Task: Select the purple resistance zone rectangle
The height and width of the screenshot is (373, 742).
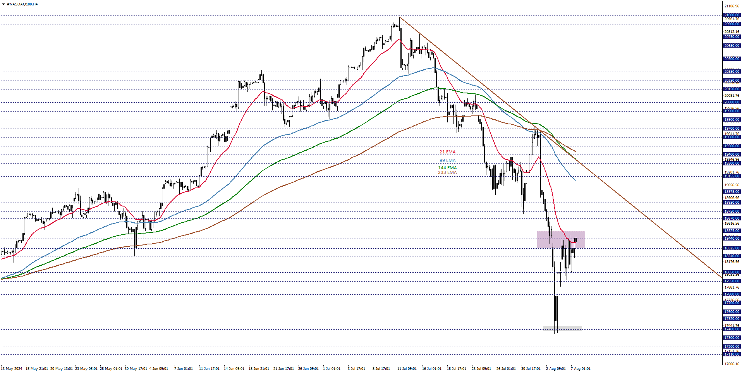Action: (x=561, y=240)
